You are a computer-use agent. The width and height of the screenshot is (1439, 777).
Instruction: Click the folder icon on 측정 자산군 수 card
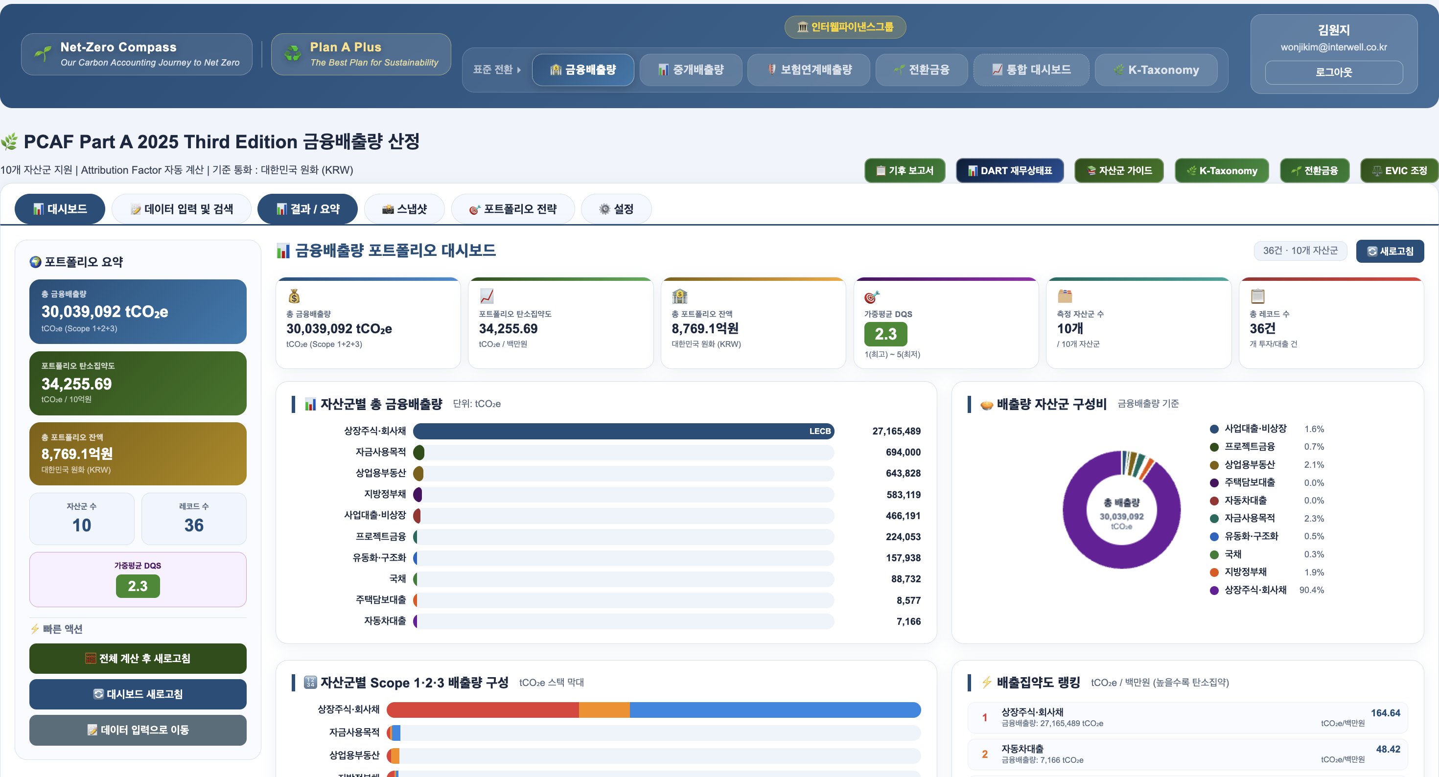click(1065, 296)
